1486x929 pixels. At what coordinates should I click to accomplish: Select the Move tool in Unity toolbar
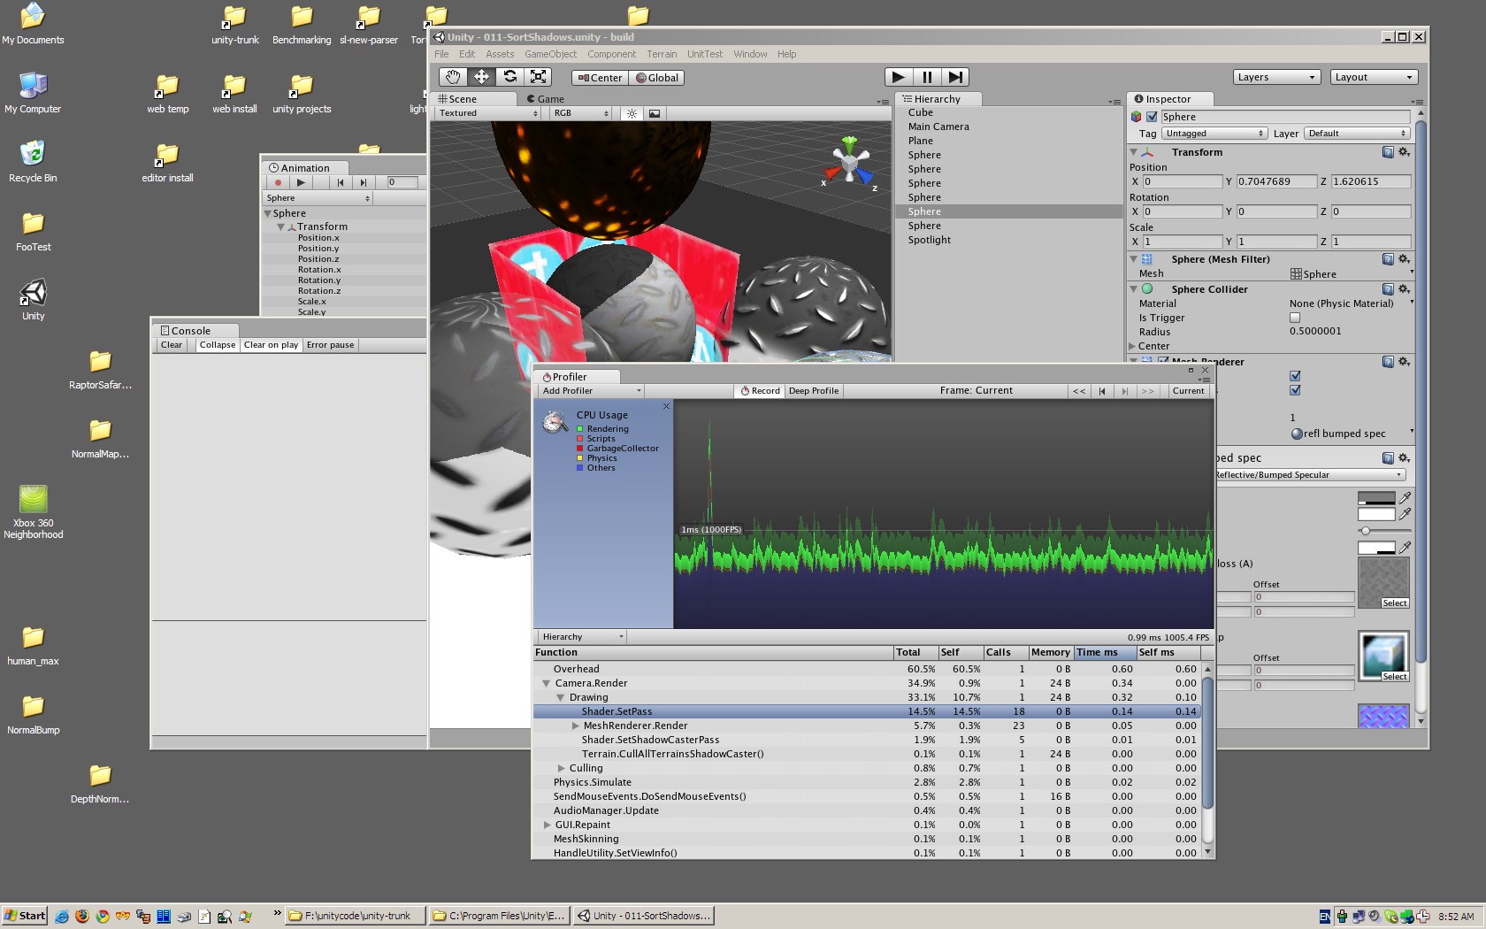481,77
